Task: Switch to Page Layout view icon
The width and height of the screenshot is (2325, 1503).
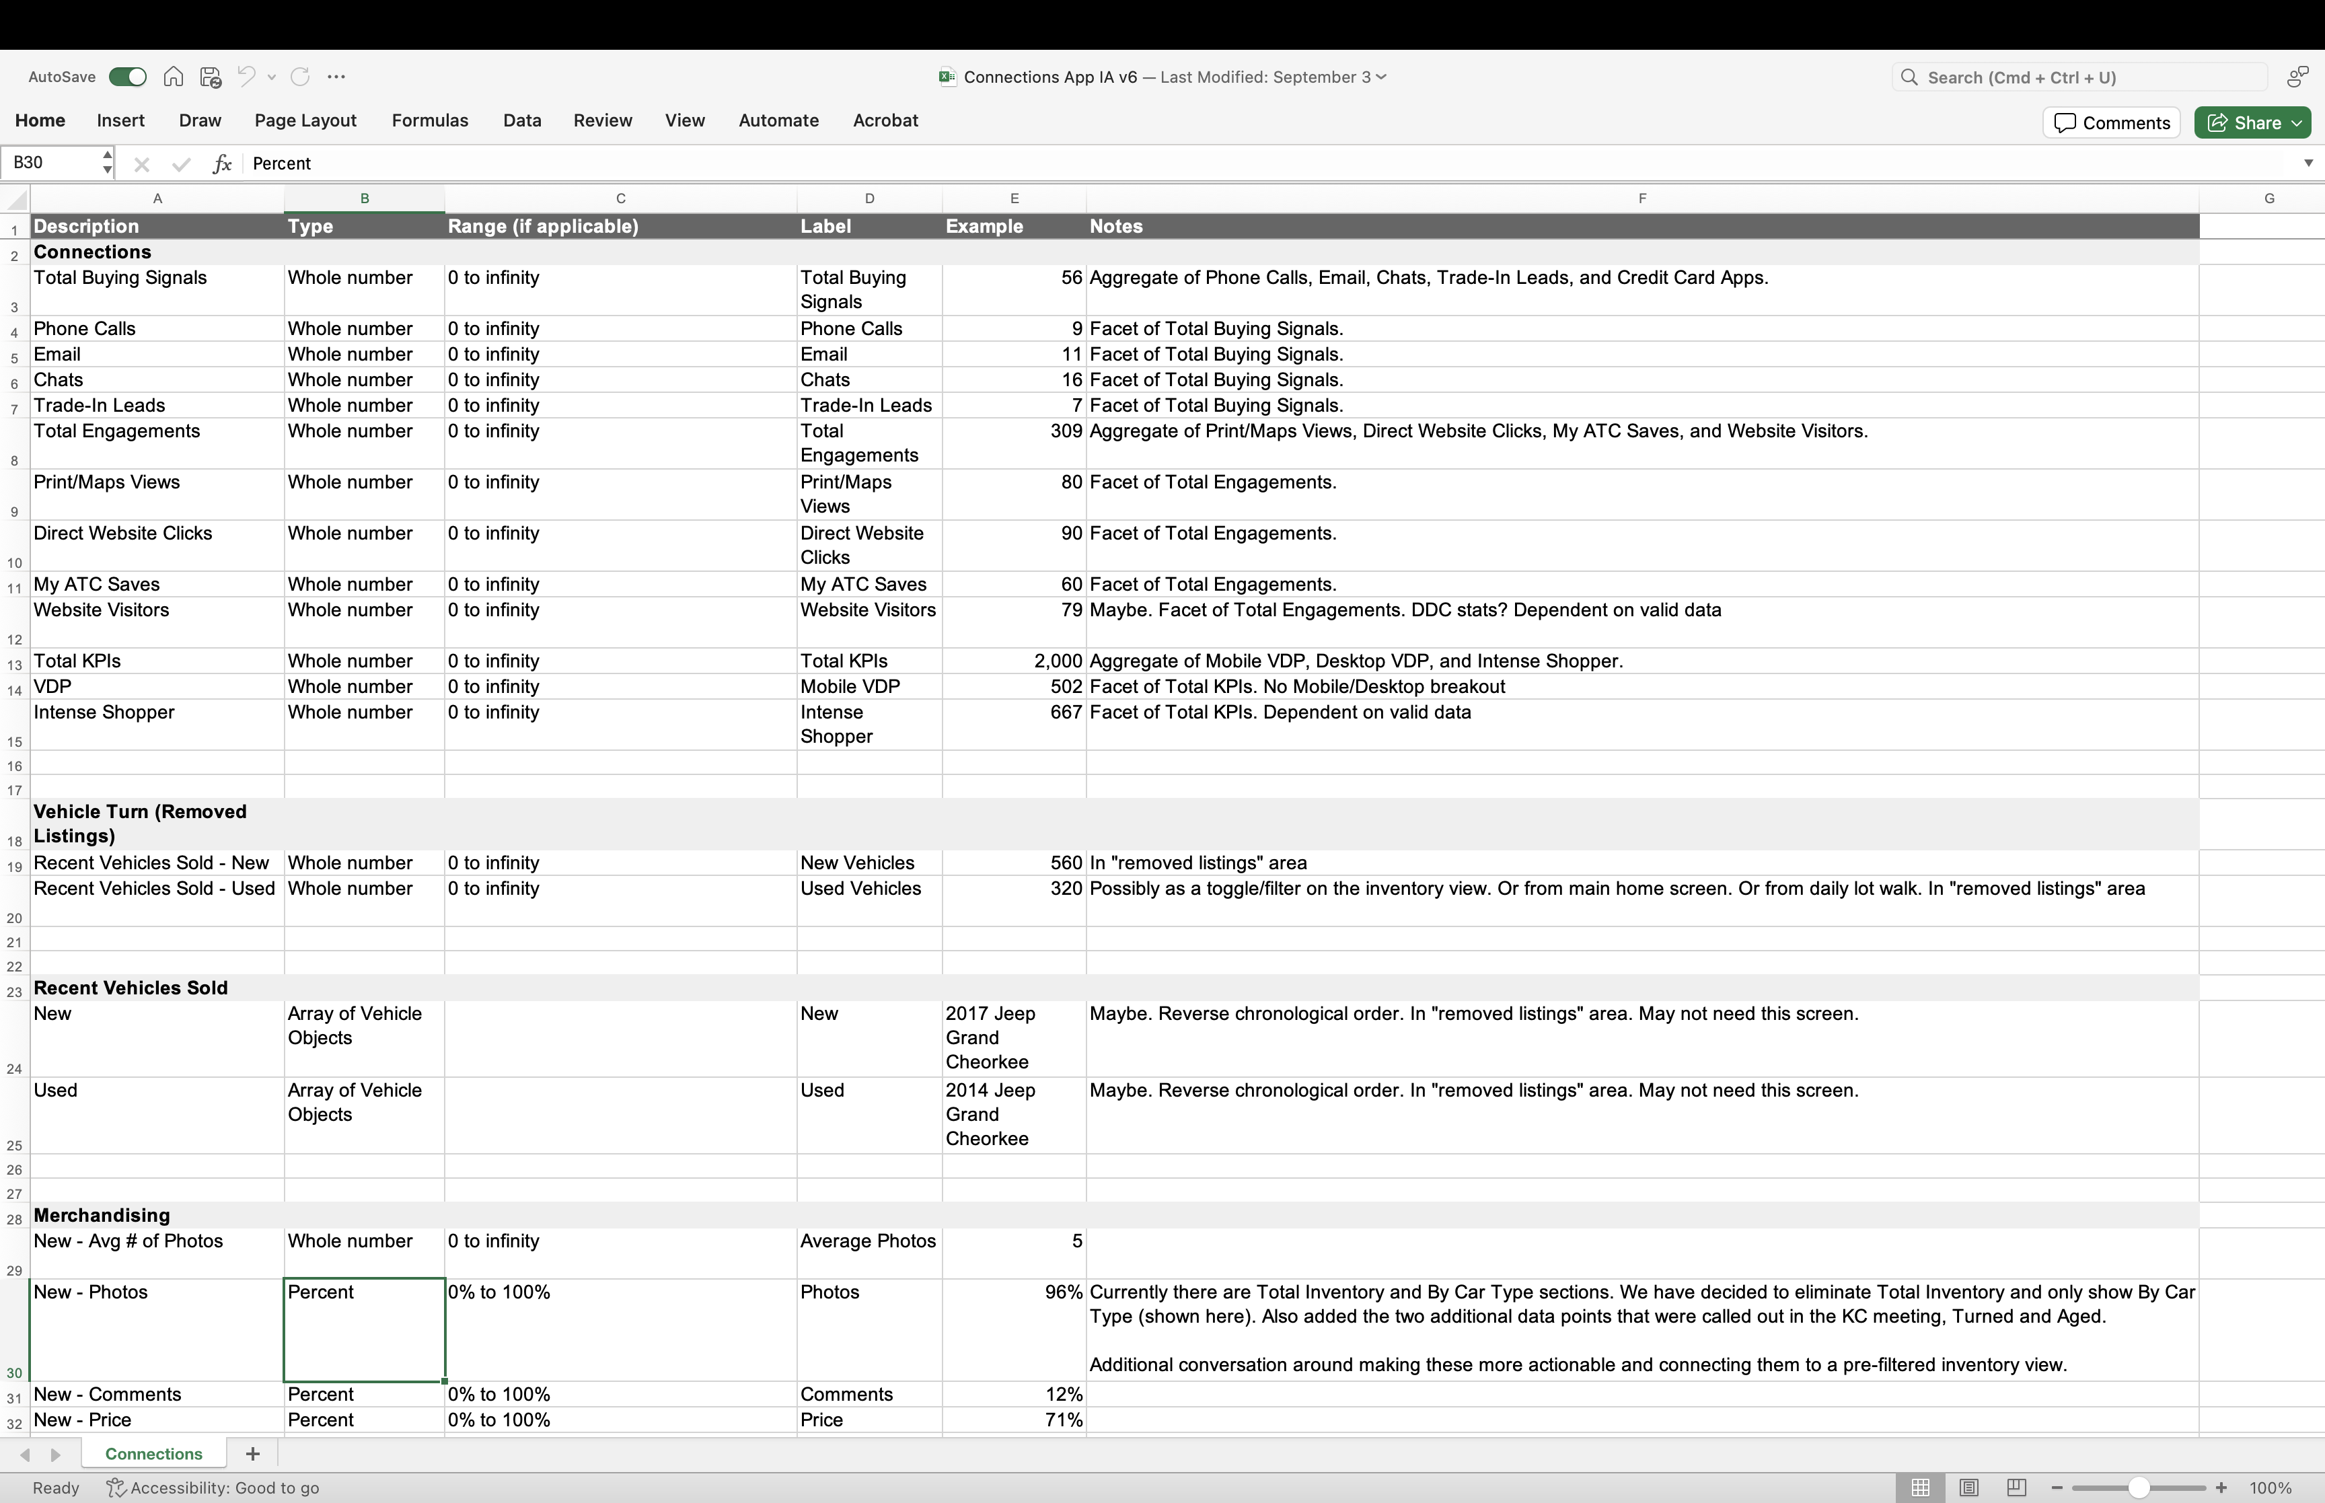Action: pyautogui.click(x=1969, y=1488)
